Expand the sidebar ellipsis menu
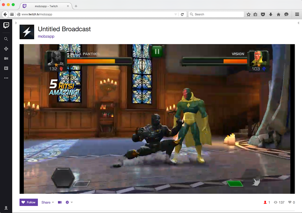Screen dimensions: 302x213 coord(6,78)
